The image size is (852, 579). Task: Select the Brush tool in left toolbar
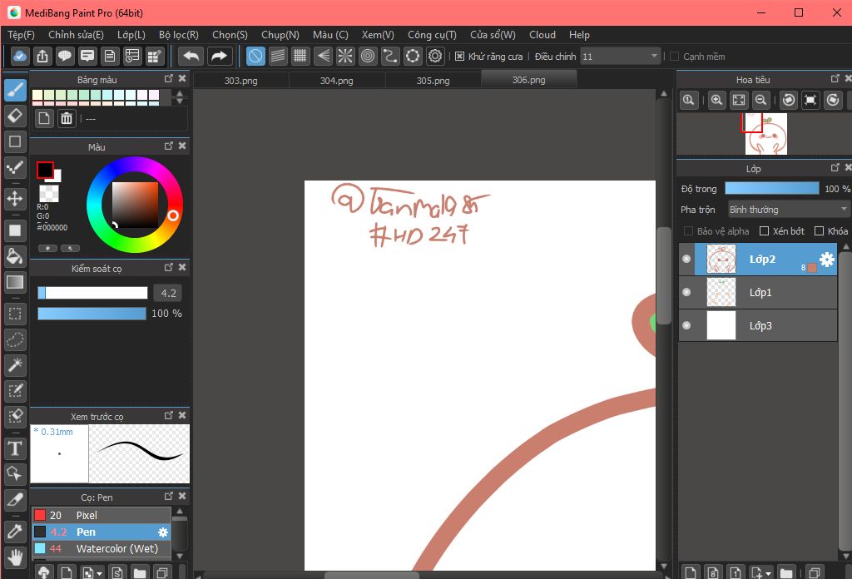click(x=15, y=90)
